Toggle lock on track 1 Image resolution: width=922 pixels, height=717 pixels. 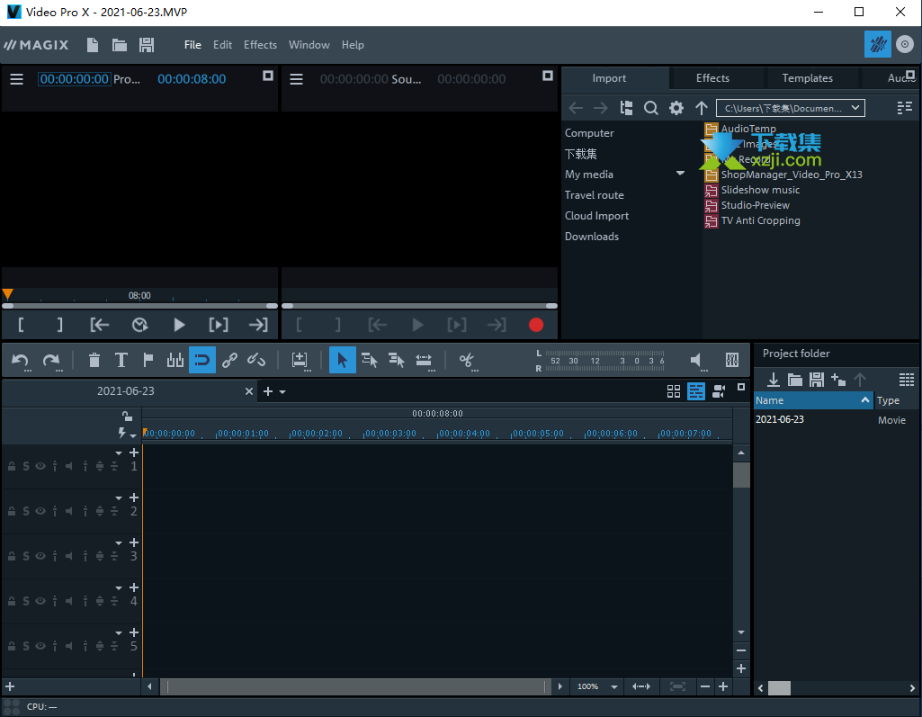[x=12, y=466]
